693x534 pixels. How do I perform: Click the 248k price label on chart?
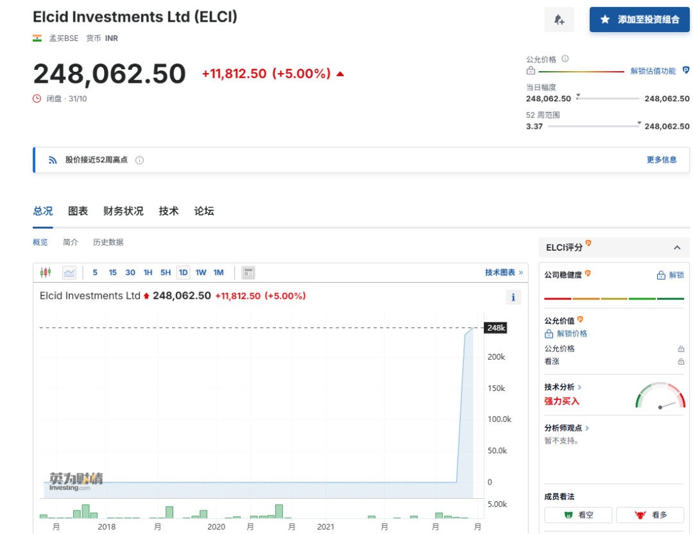[x=496, y=328]
